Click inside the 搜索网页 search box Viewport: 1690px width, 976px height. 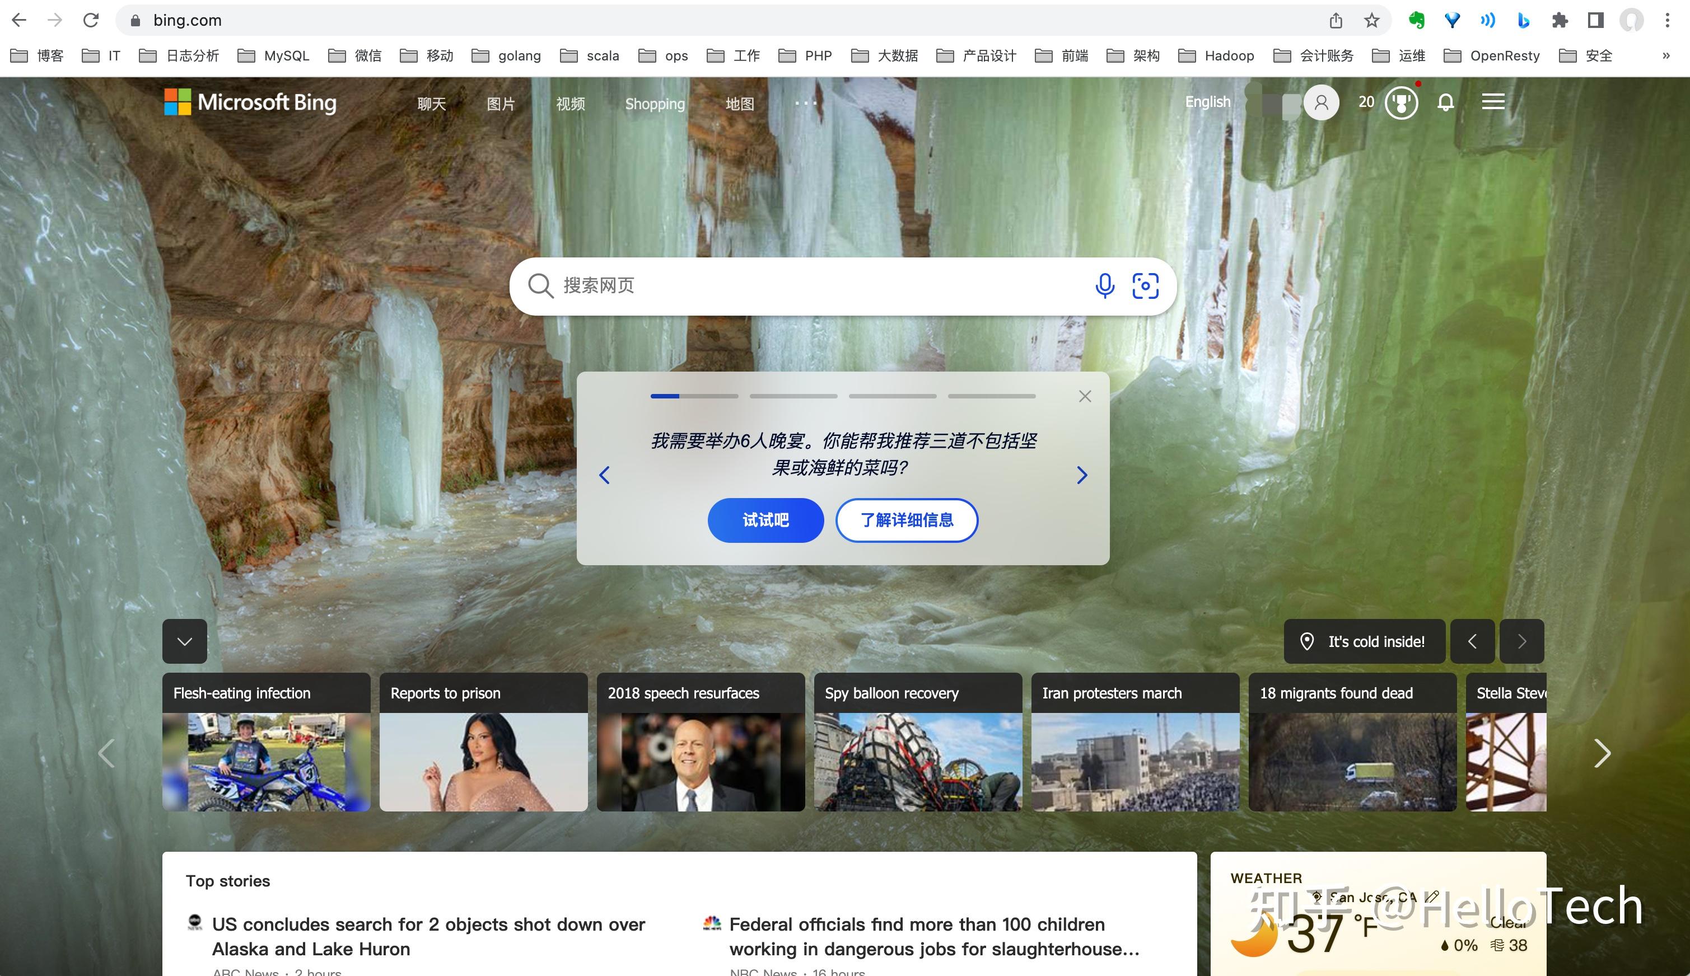(x=737, y=285)
